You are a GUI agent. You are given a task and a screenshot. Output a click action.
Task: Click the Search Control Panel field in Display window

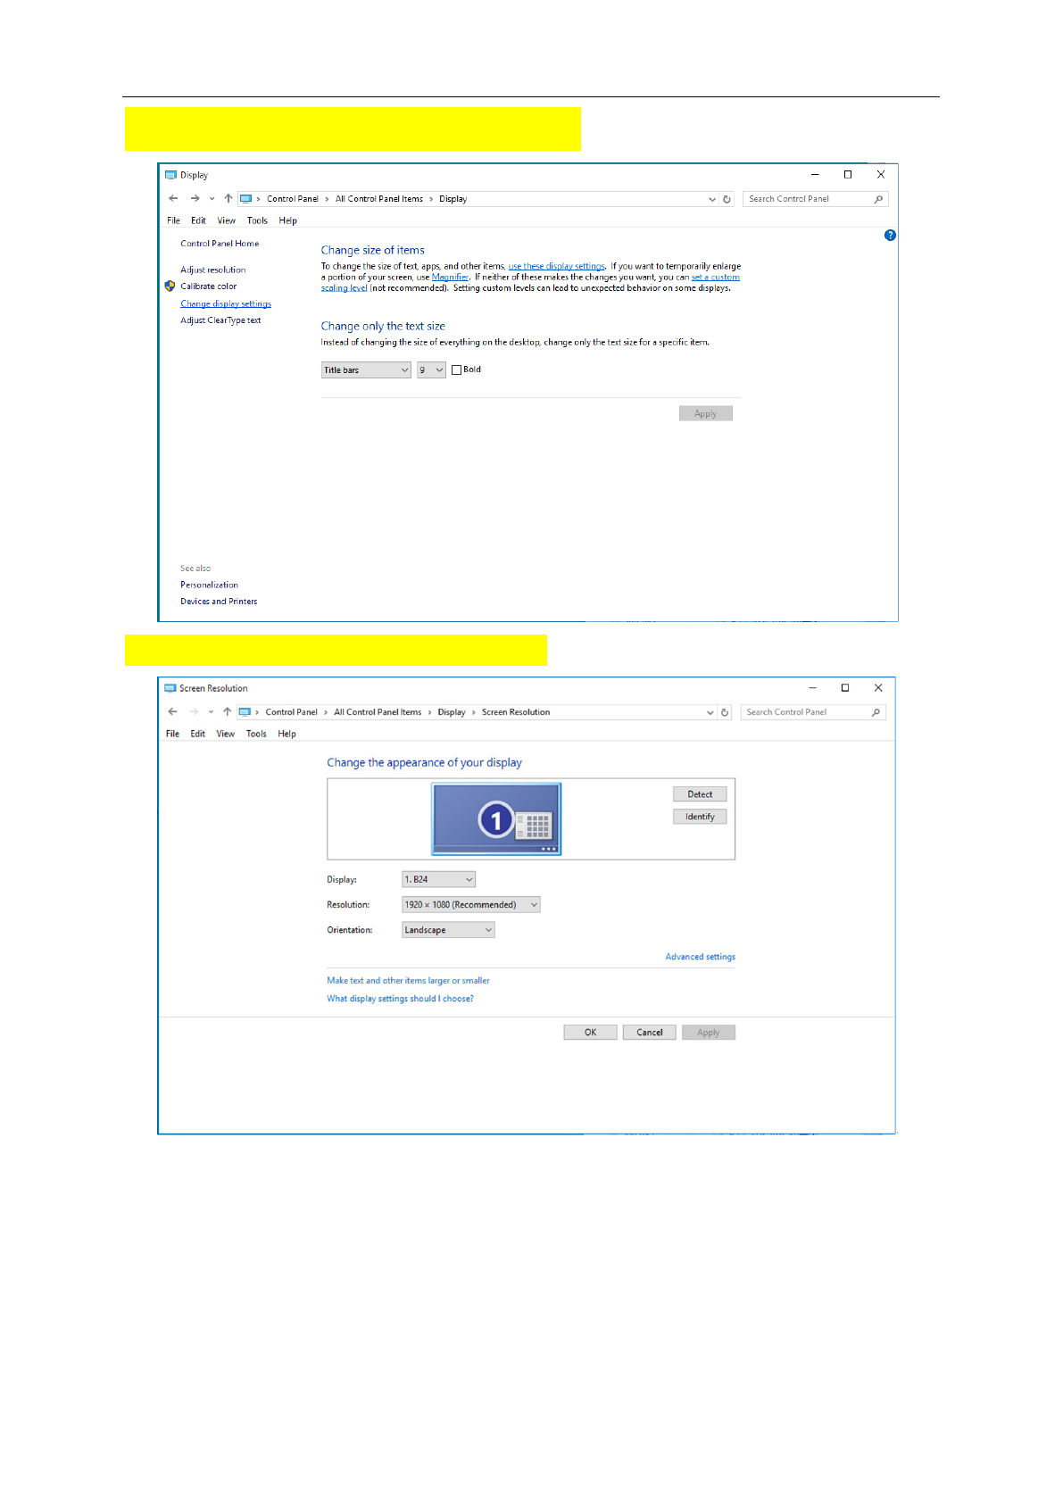pyautogui.click(x=808, y=199)
